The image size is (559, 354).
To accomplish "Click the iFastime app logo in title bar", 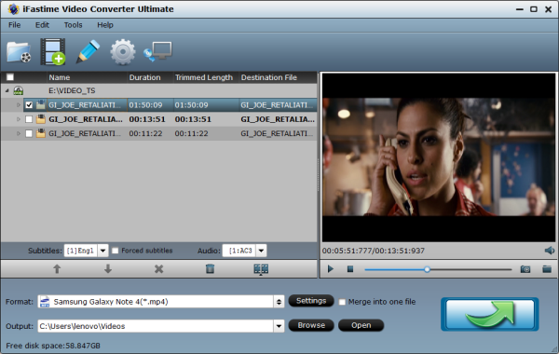I will 13,9.
